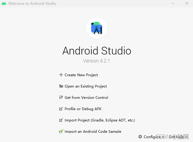Create New Project
193x142 pixels.
81,75
